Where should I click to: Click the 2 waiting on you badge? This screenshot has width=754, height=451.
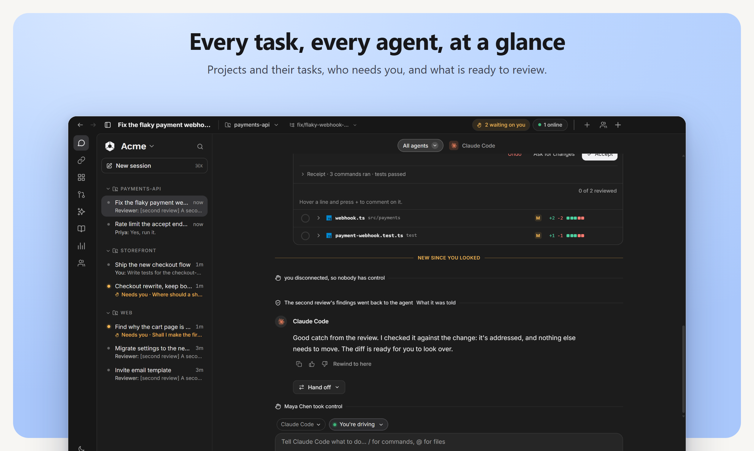(501, 125)
